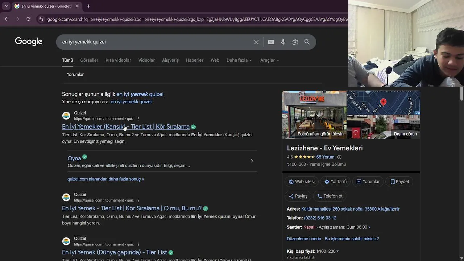Click the browser address bar URL
Viewport: 464px width, 261px height.
(198, 19)
